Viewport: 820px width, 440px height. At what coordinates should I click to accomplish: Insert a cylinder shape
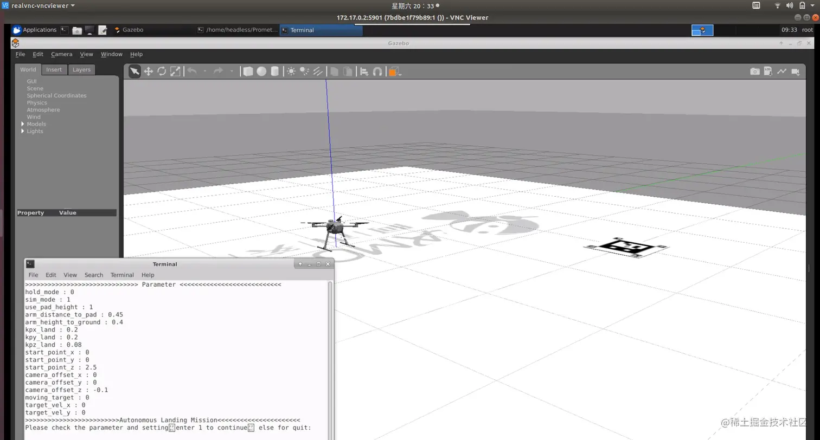[x=275, y=71]
